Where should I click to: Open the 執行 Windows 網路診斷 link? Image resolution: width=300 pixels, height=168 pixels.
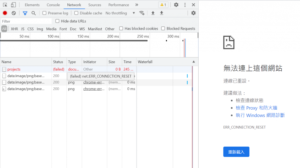260,115
